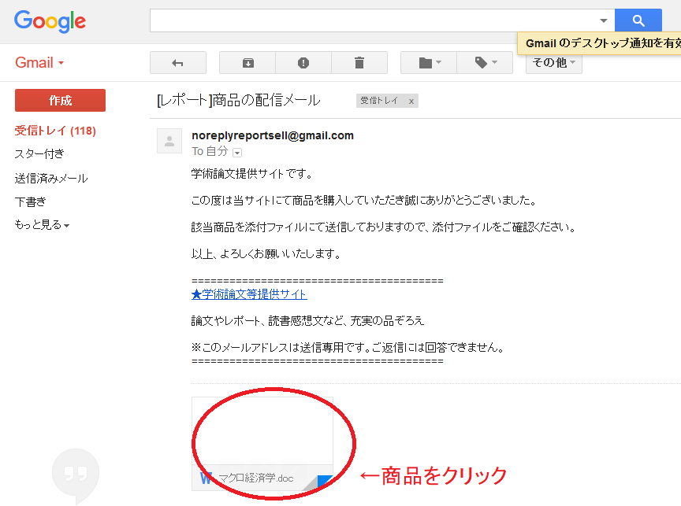Open the ★学術論文等提供サイト link
Viewport: 681px width, 506px height.
(249, 294)
